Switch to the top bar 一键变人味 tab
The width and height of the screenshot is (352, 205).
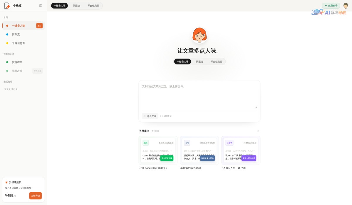[x=59, y=6]
